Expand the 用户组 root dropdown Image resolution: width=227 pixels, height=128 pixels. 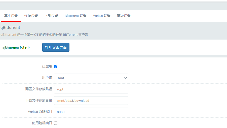[91, 78]
